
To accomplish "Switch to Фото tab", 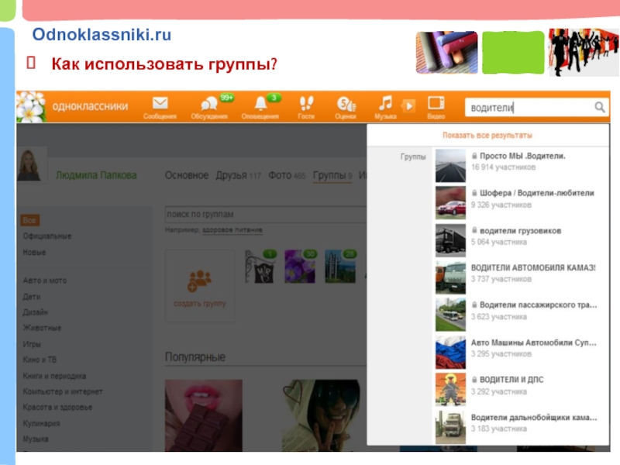I will [287, 175].
